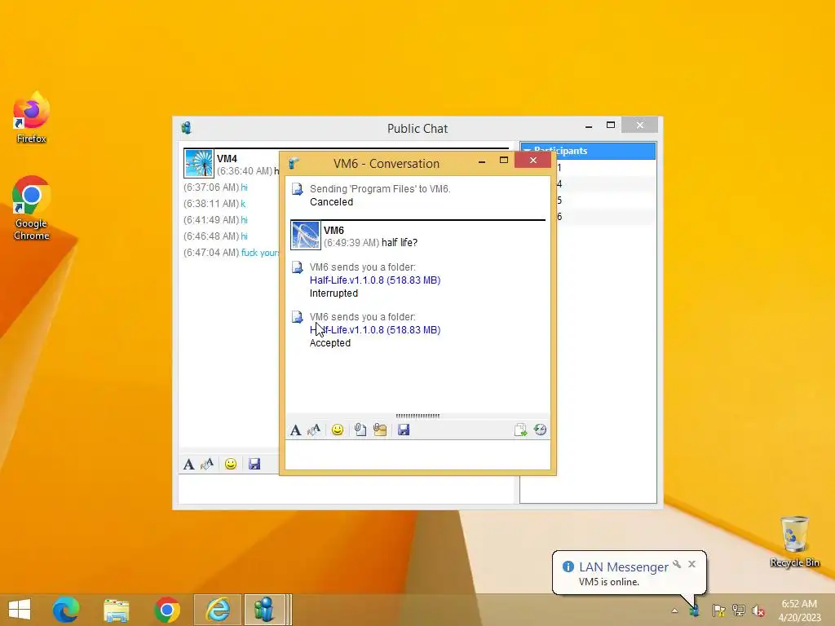835x626 pixels.
Task: Click splitter grip above Conversation toolbar
Action: 417,416
